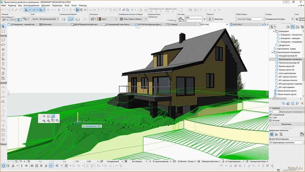305x172 pixels.
Task: Choose the Text tool (A) in toolbox
Action: tap(3, 92)
